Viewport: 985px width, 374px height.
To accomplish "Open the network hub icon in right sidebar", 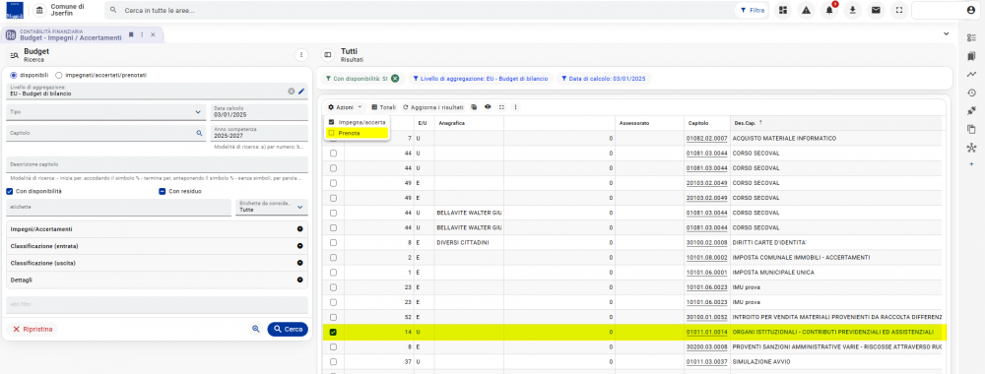I will point(971,148).
